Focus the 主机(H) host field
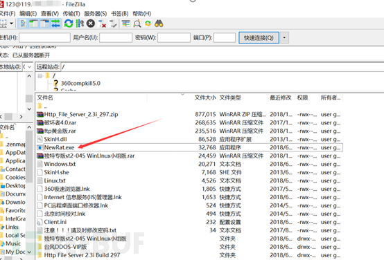The image size is (384, 260). tap(44, 38)
